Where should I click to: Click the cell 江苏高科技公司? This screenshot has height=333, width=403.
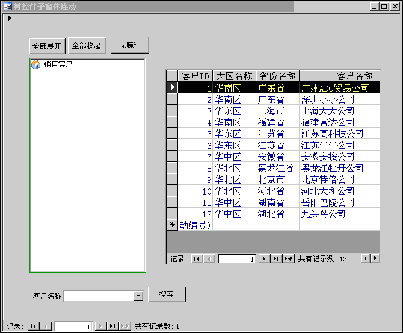340,133
